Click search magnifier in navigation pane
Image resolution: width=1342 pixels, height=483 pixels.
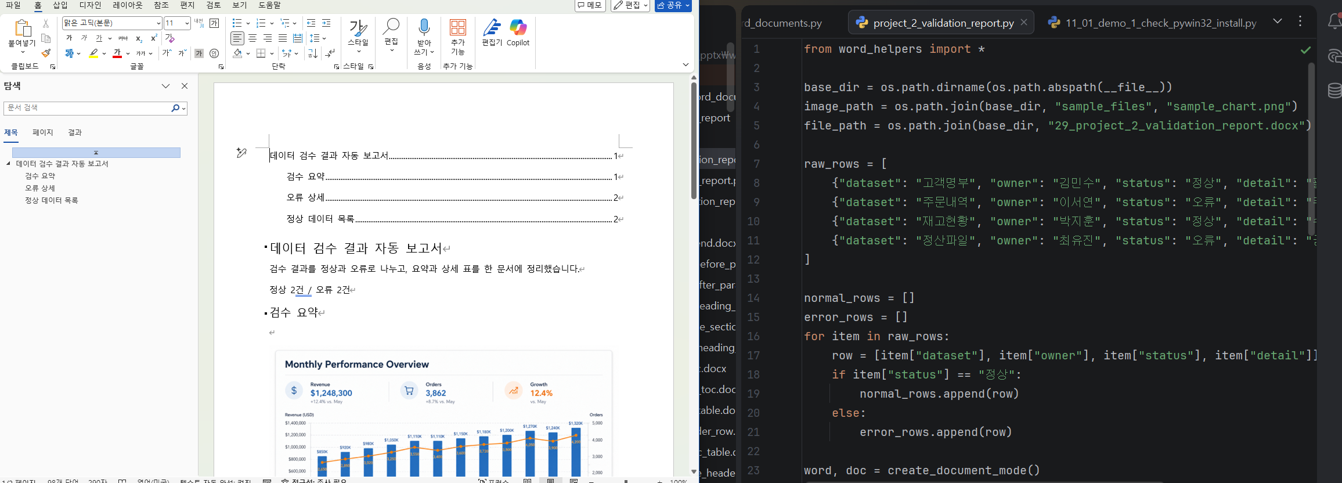(175, 108)
